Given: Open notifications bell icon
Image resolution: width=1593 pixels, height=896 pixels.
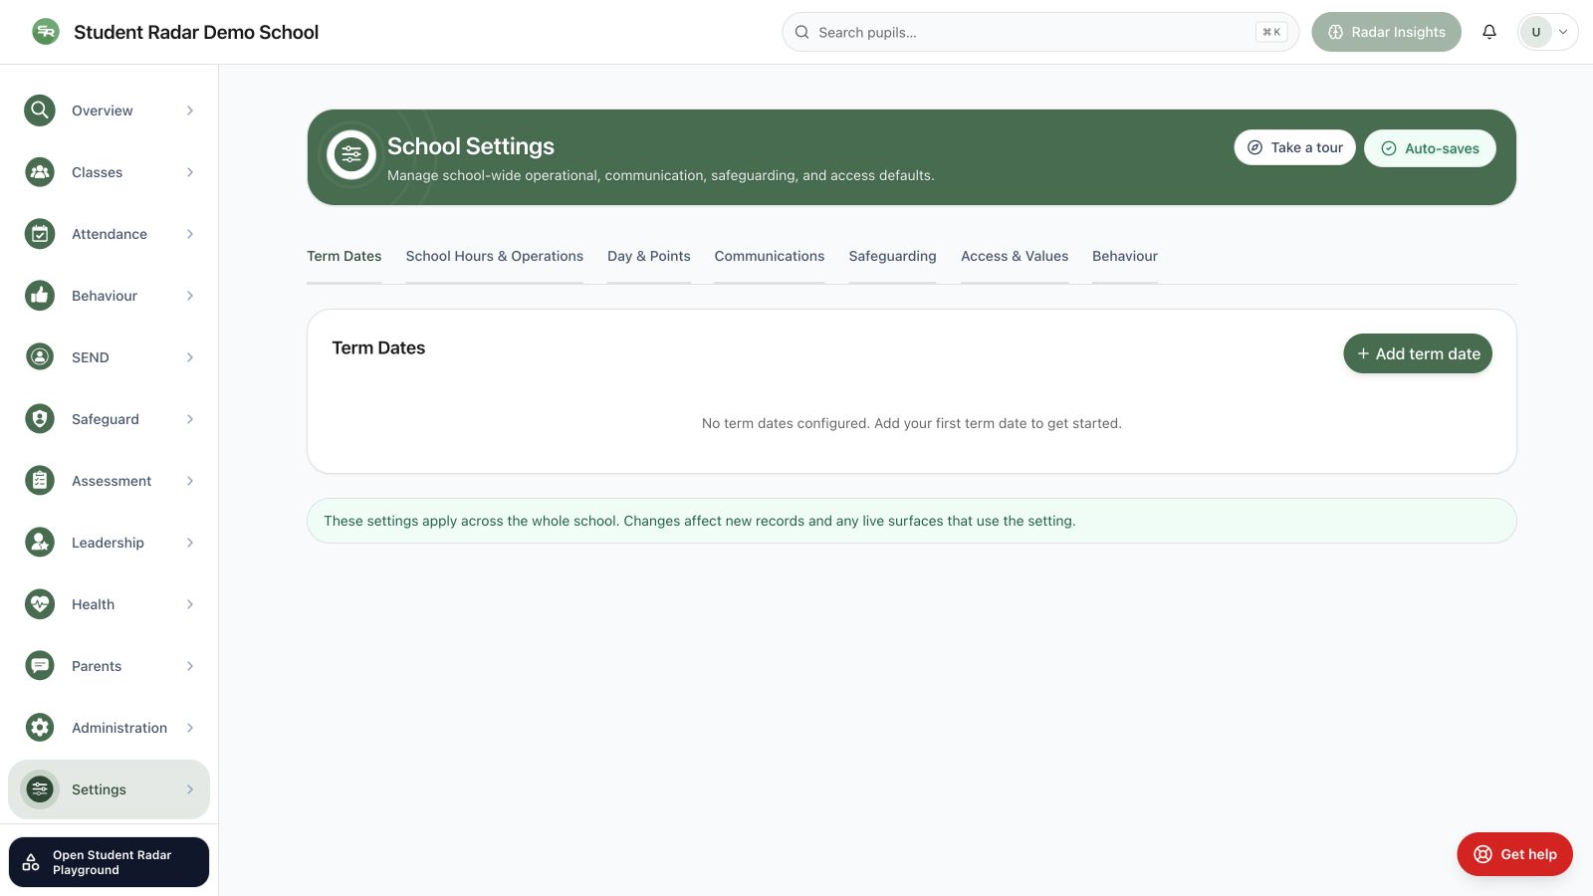Looking at the screenshot, I should point(1489,32).
